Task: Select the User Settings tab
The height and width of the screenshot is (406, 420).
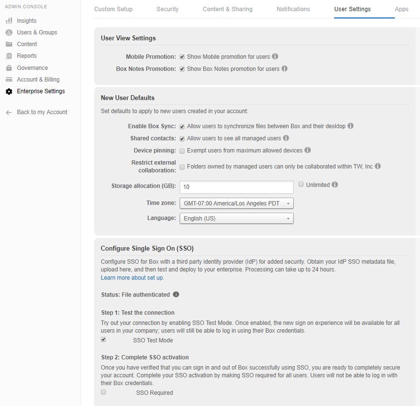Action: [353, 9]
